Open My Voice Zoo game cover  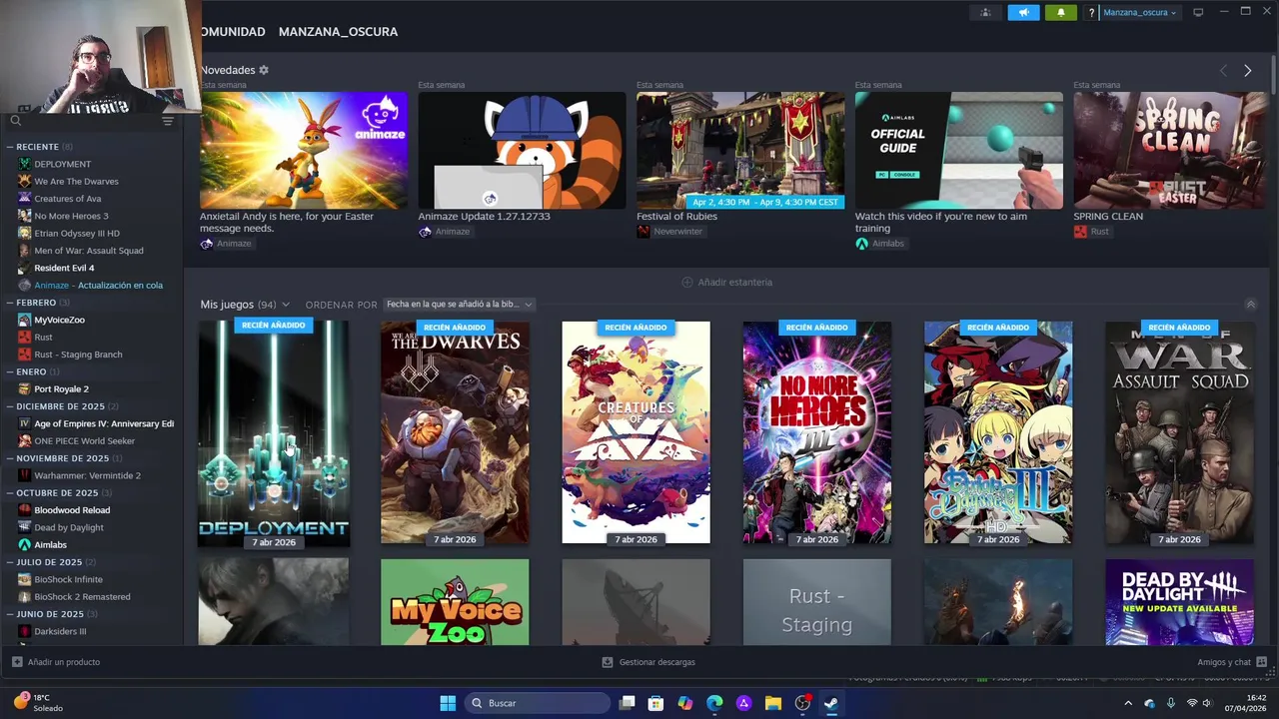click(x=455, y=602)
